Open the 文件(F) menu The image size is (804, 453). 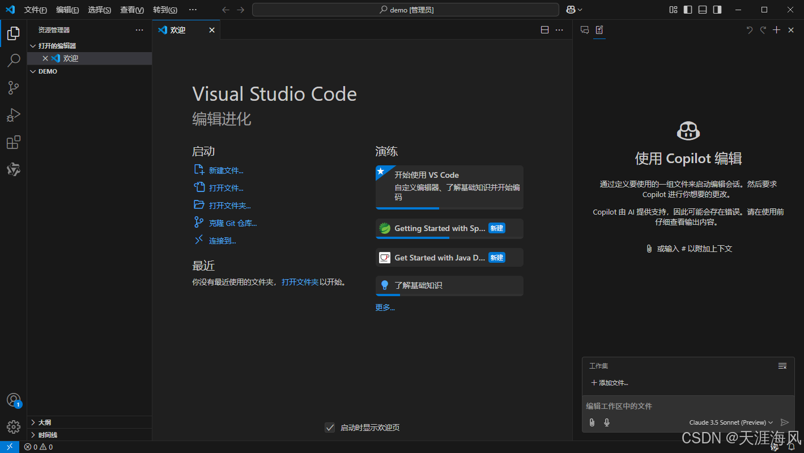36,10
